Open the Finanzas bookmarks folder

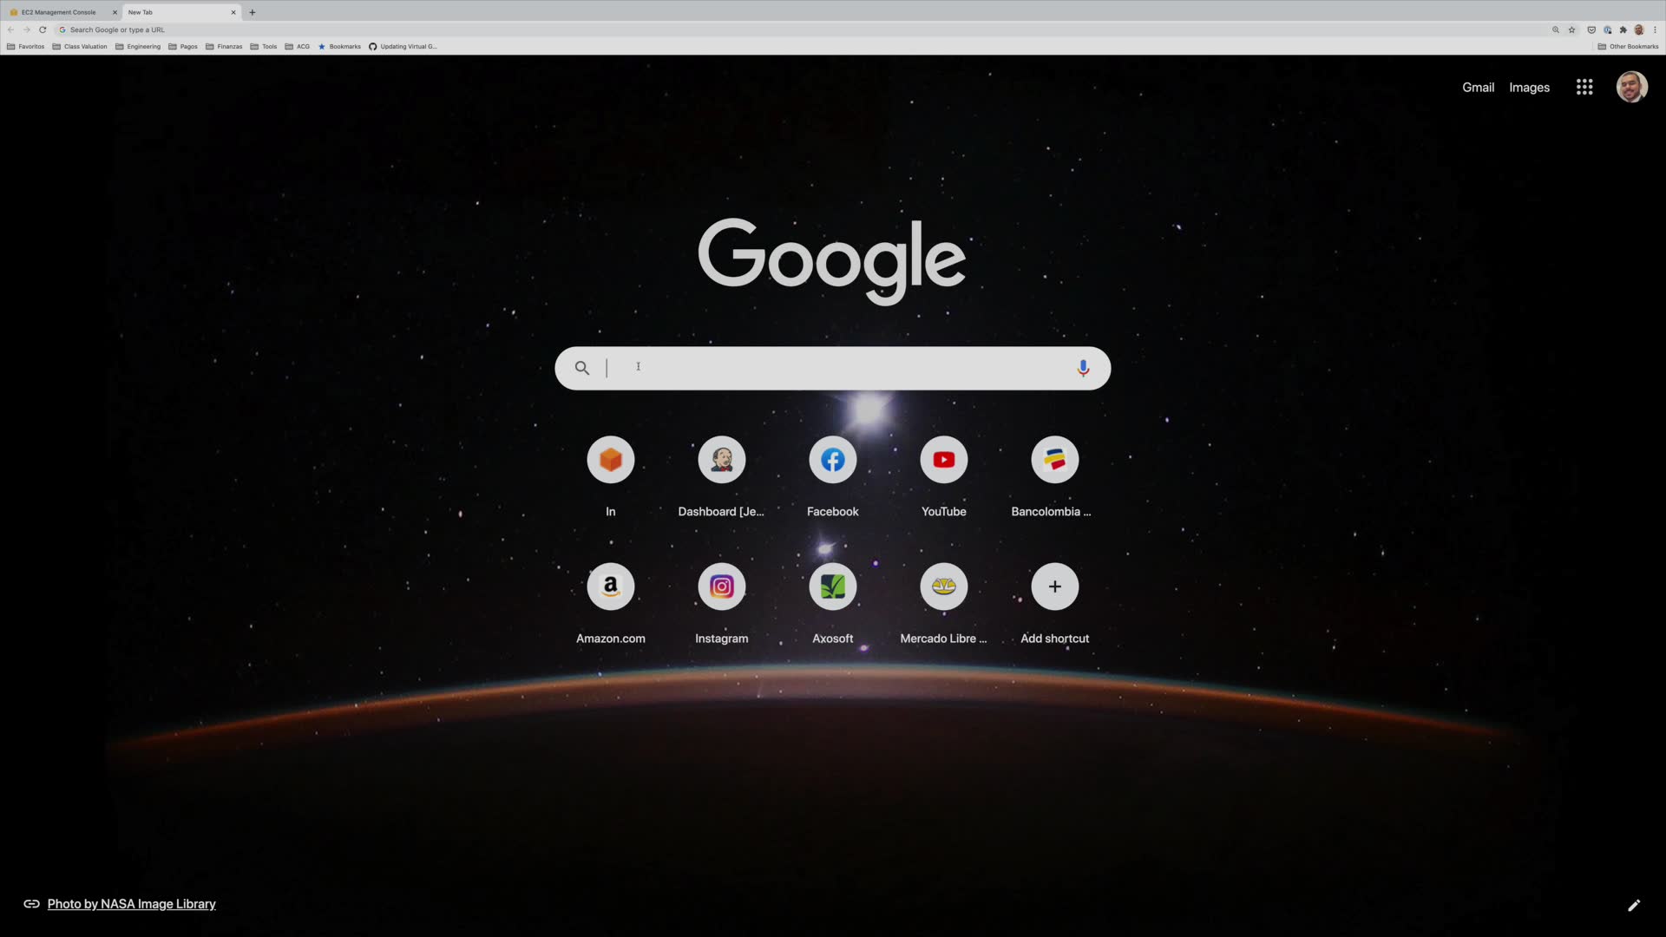point(224,47)
